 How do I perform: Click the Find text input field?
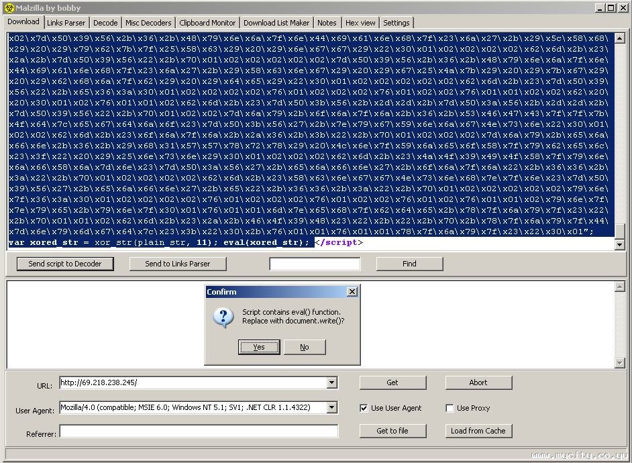click(x=315, y=264)
